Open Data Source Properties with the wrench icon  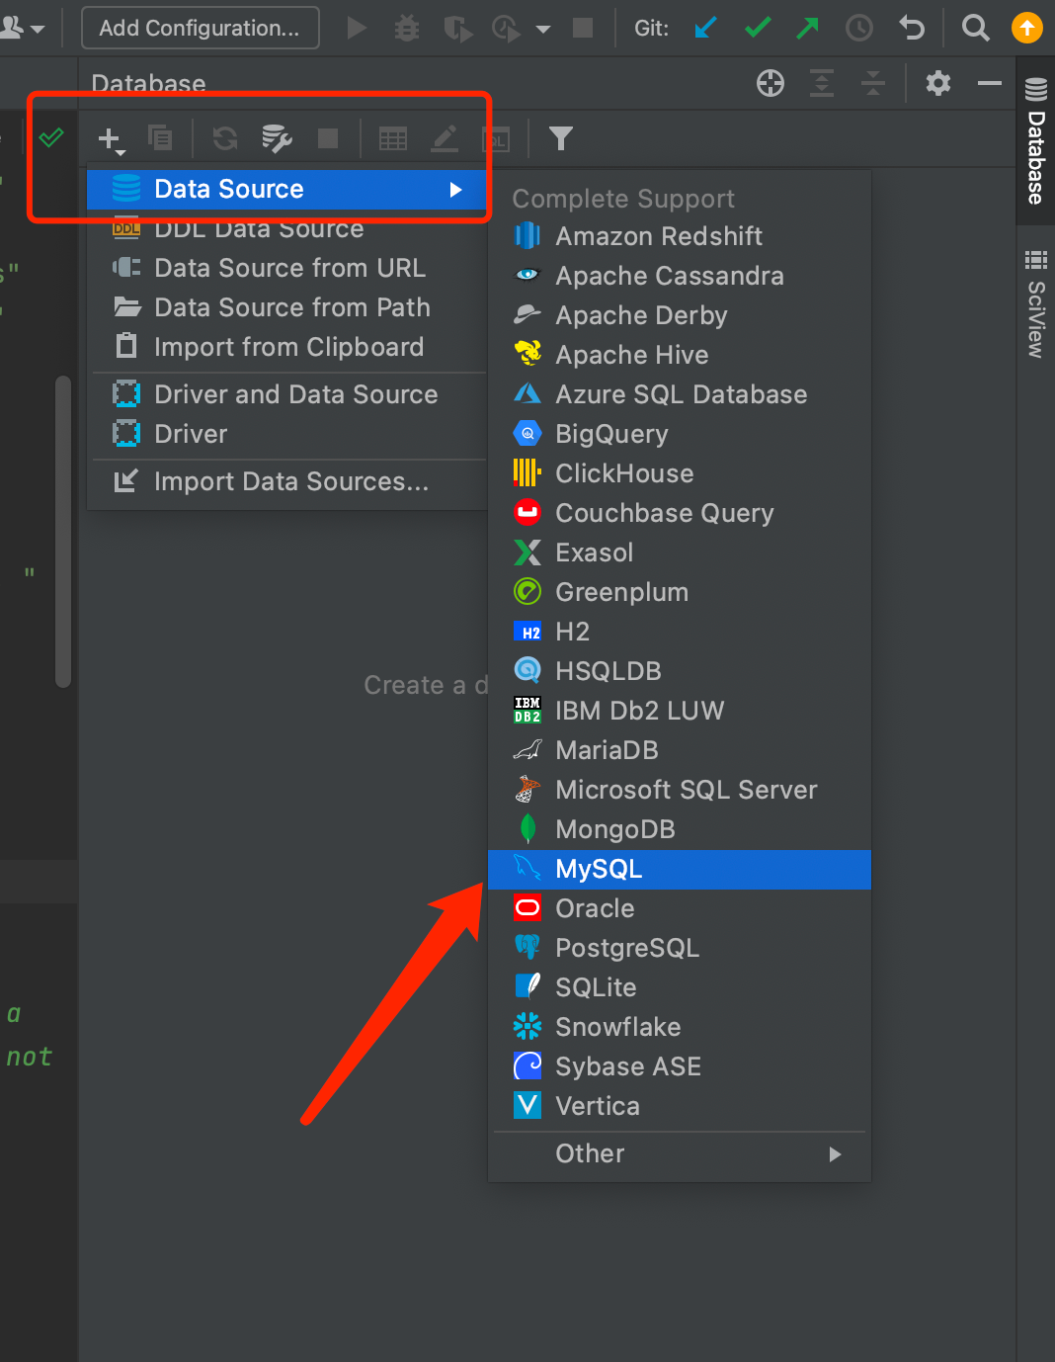pos(276,138)
